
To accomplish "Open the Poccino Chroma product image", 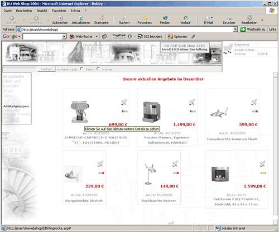I will coord(151,112).
